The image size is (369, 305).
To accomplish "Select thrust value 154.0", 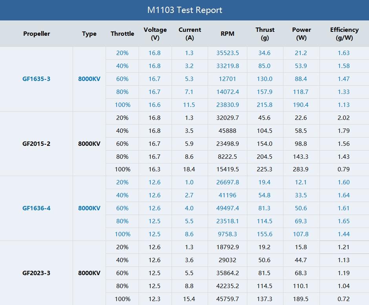I will (x=265, y=143).
